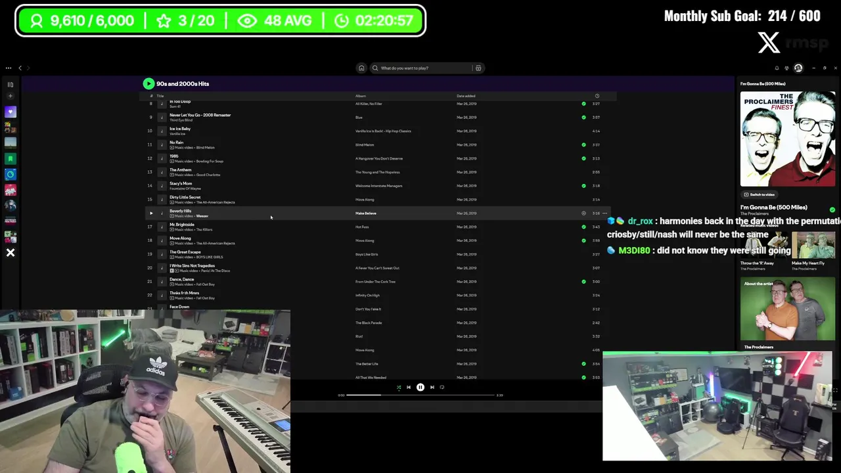Open artist Fountains Of Wayne link
Image resolution: width=841 pixels, height=473 pixels.
(x=185, y=189)
